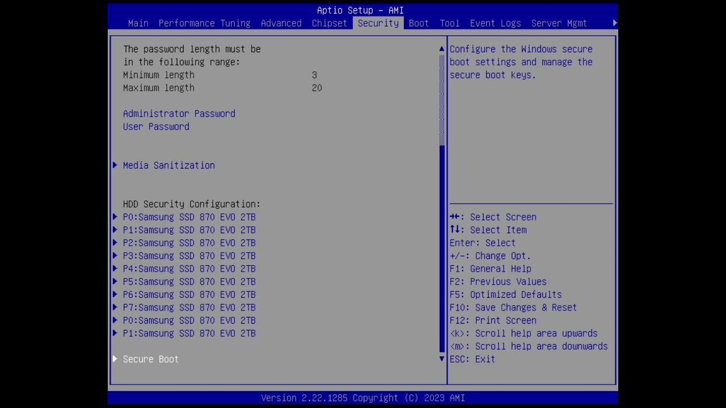Open P7:Samsung SSD 870 EVO 2TB entry
Screen dimensions: 726x408
coord(189,308)
